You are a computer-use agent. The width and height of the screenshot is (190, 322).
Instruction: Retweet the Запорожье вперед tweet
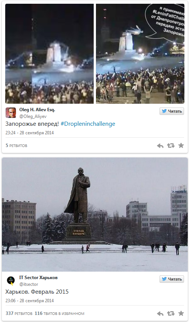tap(171, 146)
